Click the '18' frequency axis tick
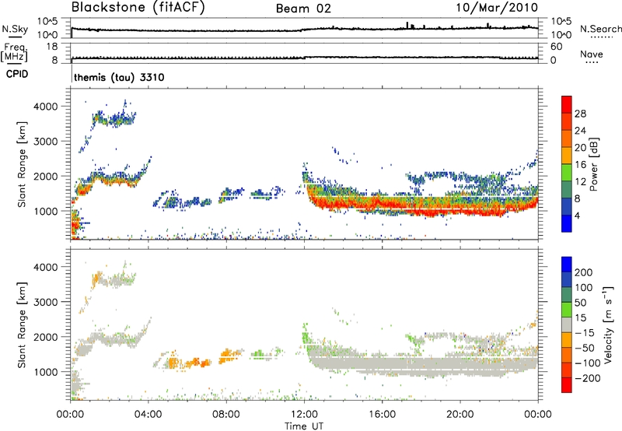Image resolution: width=622 pixels, height=431 pixels. (x=52, y=47)
